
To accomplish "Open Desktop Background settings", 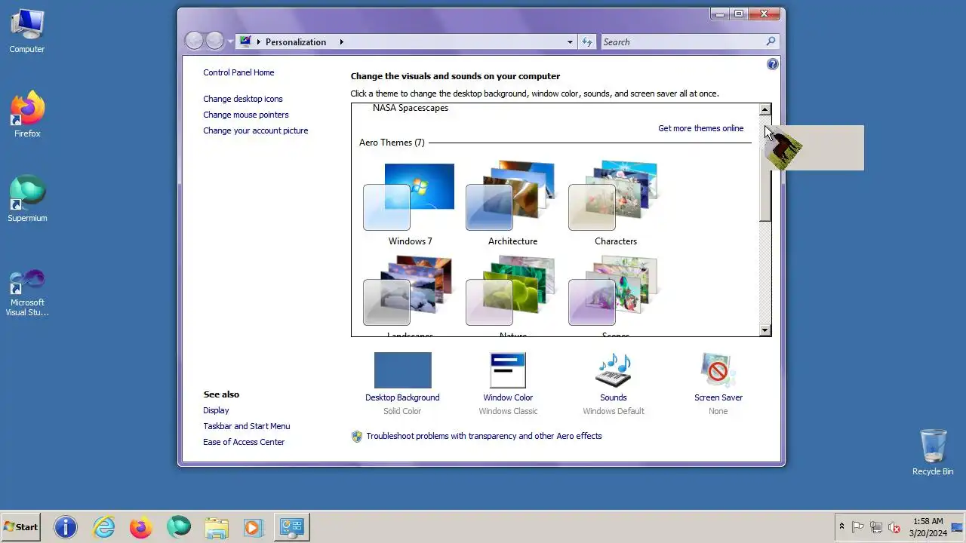I will coord(402,383).
